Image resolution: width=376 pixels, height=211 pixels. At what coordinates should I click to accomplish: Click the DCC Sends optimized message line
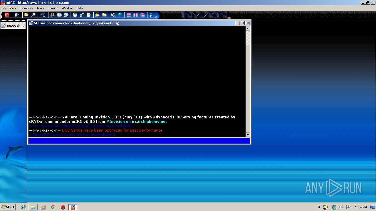96,130
